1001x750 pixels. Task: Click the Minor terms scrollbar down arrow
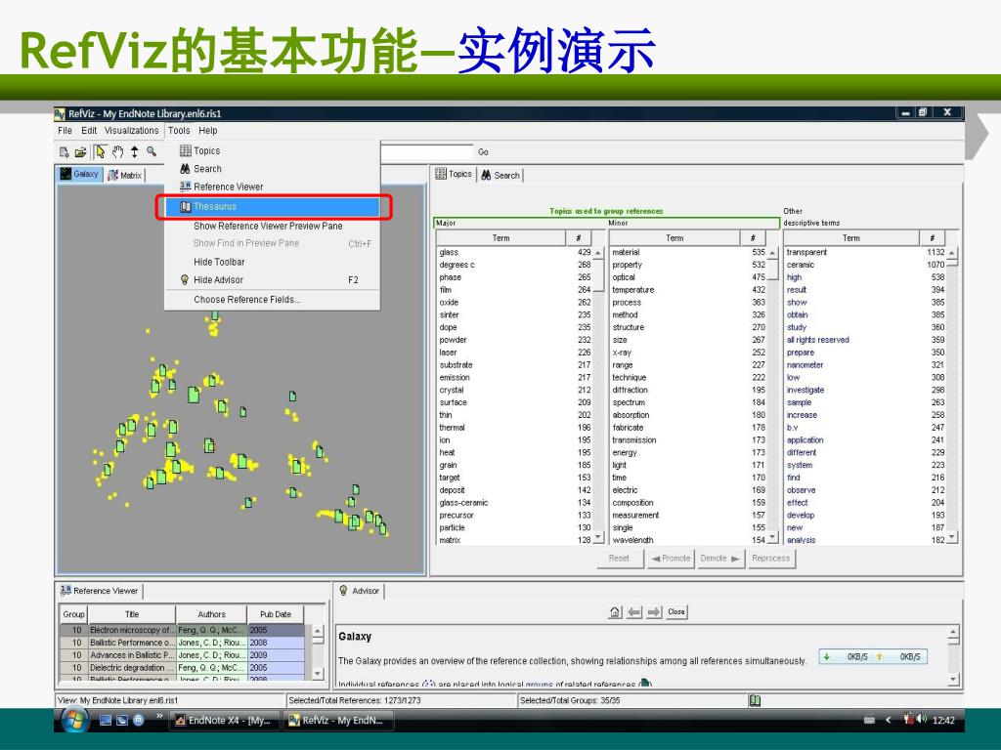(772, 538)
